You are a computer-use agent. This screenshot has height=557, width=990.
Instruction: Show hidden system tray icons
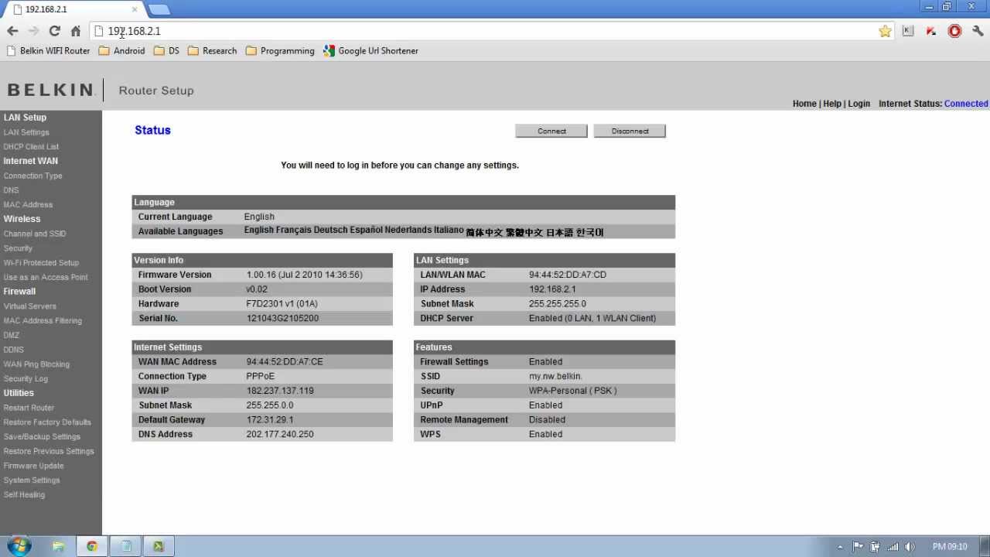click(x=840, y=547)
